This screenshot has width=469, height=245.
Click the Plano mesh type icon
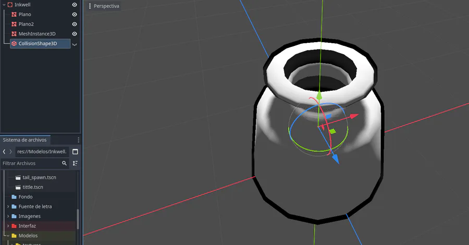pyautogui.click(x=14, y=15)
